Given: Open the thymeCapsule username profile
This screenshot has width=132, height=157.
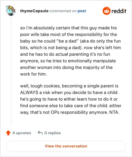Looking at the screenshot, I should click(34, 11).
